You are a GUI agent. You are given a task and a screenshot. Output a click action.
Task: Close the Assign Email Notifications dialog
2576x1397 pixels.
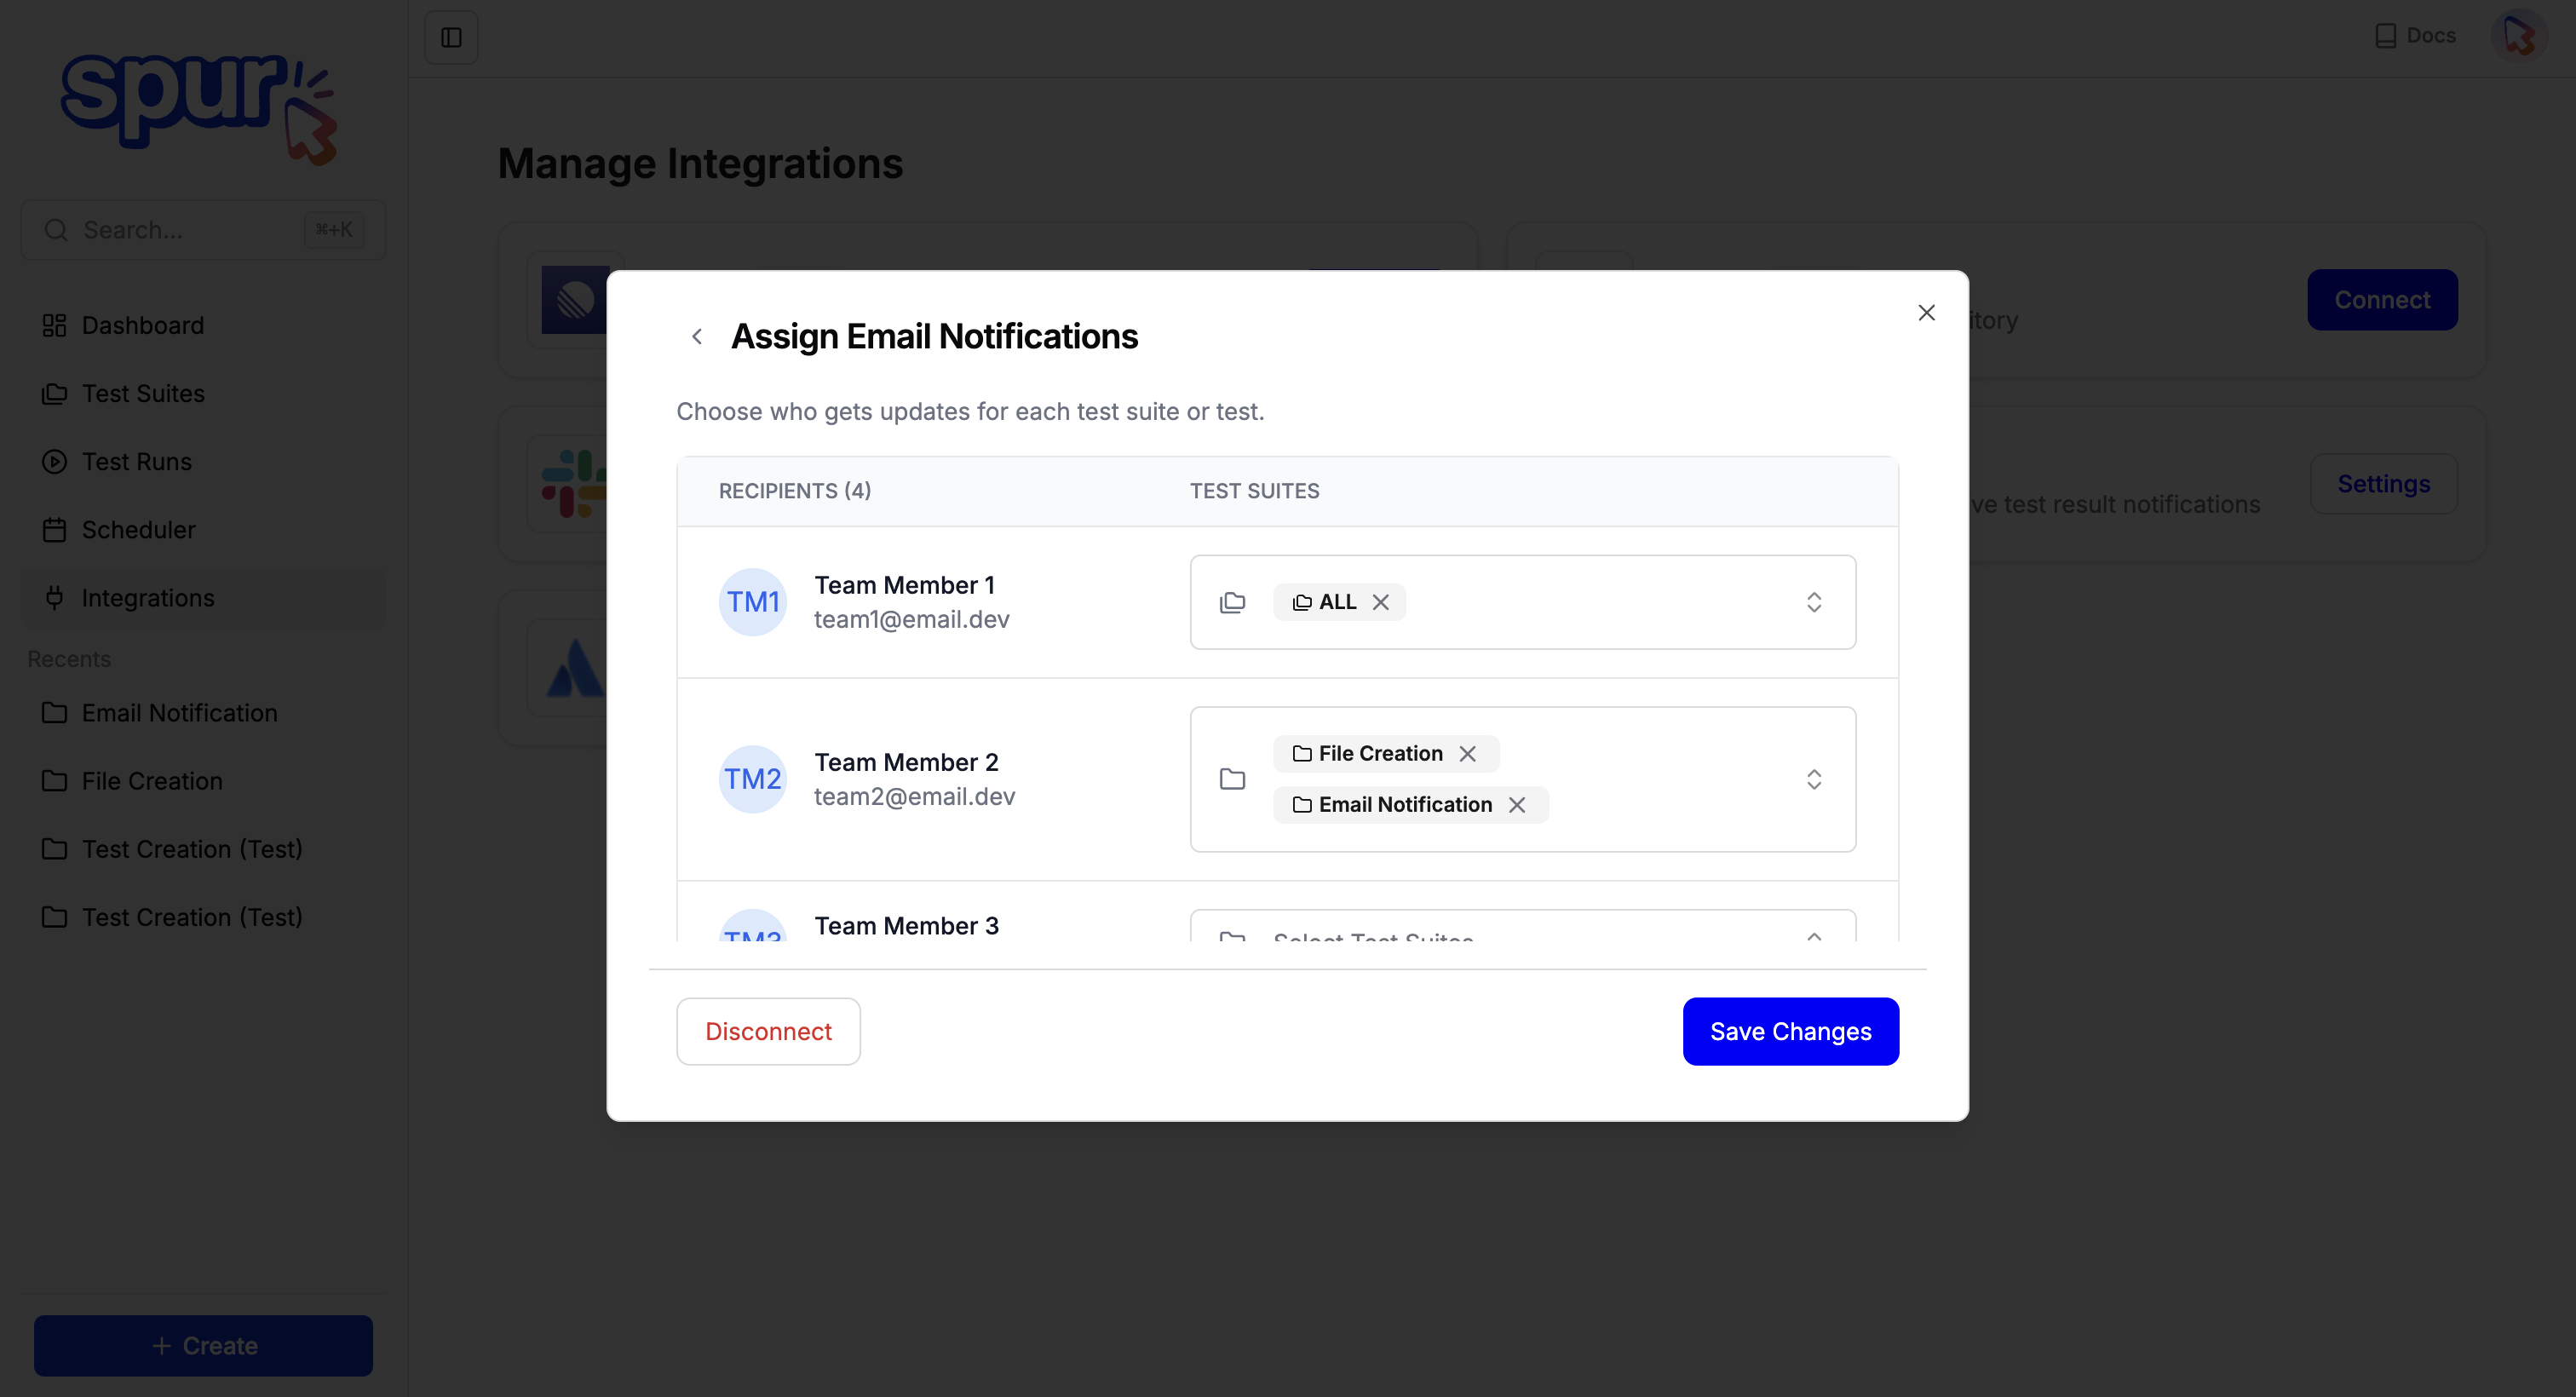tap(1926, 313)
